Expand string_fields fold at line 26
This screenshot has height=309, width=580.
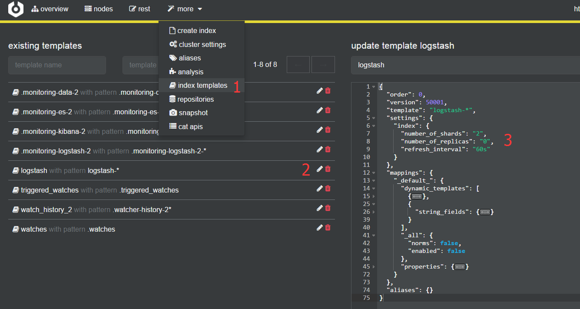[x=374, y=212]
